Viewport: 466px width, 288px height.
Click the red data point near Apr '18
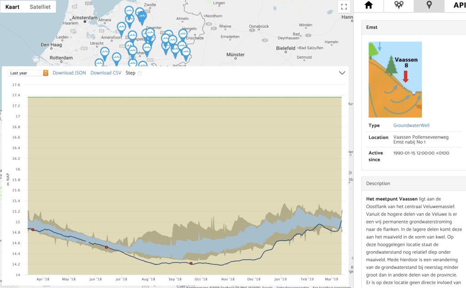click(33, 229)
